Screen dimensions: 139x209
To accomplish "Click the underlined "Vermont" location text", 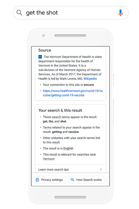I will pyautogui.click(x=49, y=159).
